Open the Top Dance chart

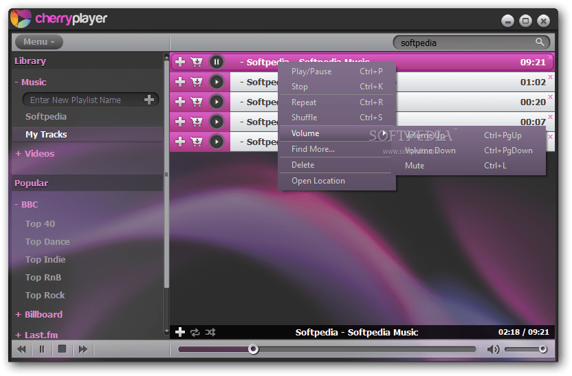pos(47,242)
